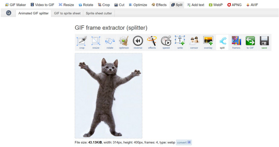Open Cut in top navigation
Screen dimensions: 279x147
pos(119,5)
